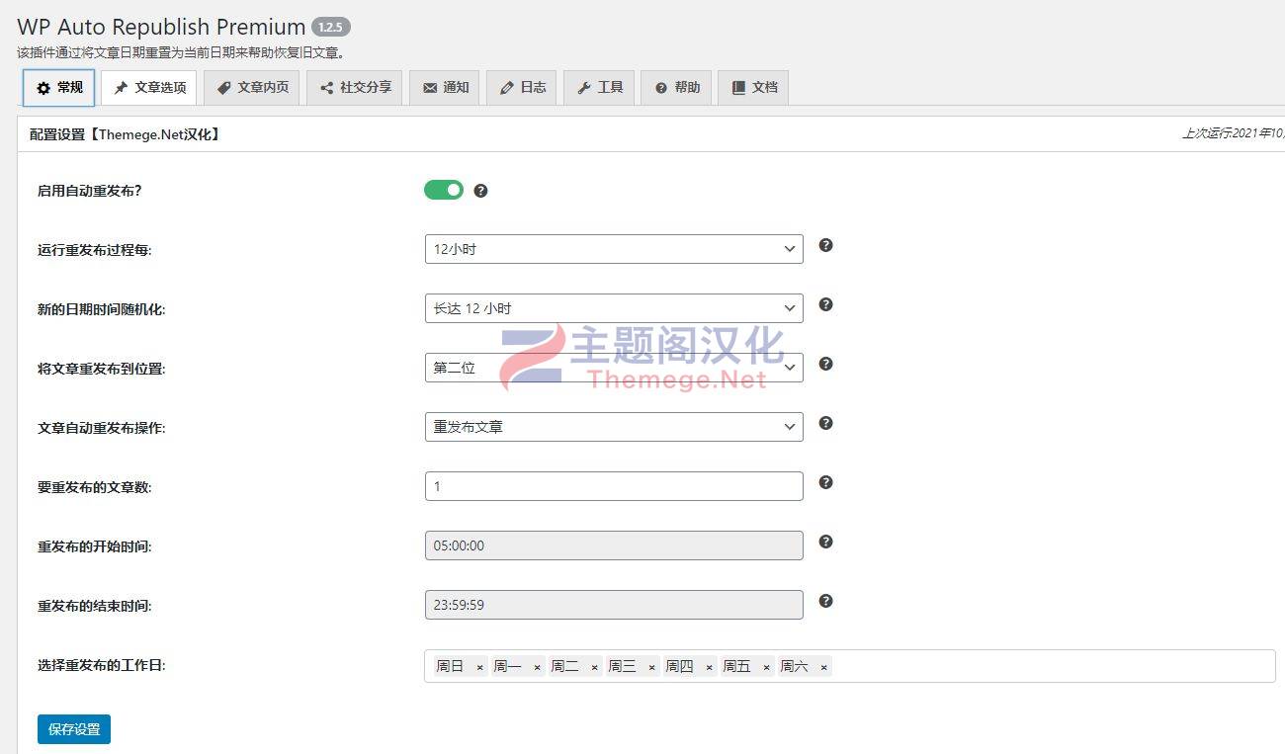Click help icon for 要重发布的文章数
This screenshot has height=754, width=1285.
pyautogui.click(x=826, y=482)
